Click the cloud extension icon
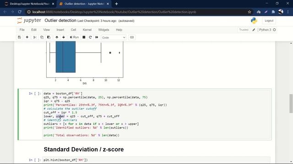Screen dimensions: 293x164 (x=259, y=12)
